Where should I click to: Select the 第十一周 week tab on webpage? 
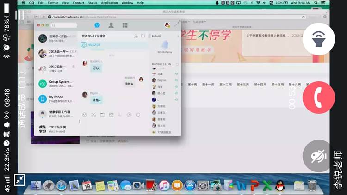point(208,85)
